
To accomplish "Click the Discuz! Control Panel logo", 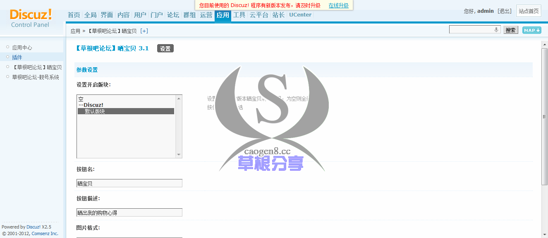I will (31, 19).
